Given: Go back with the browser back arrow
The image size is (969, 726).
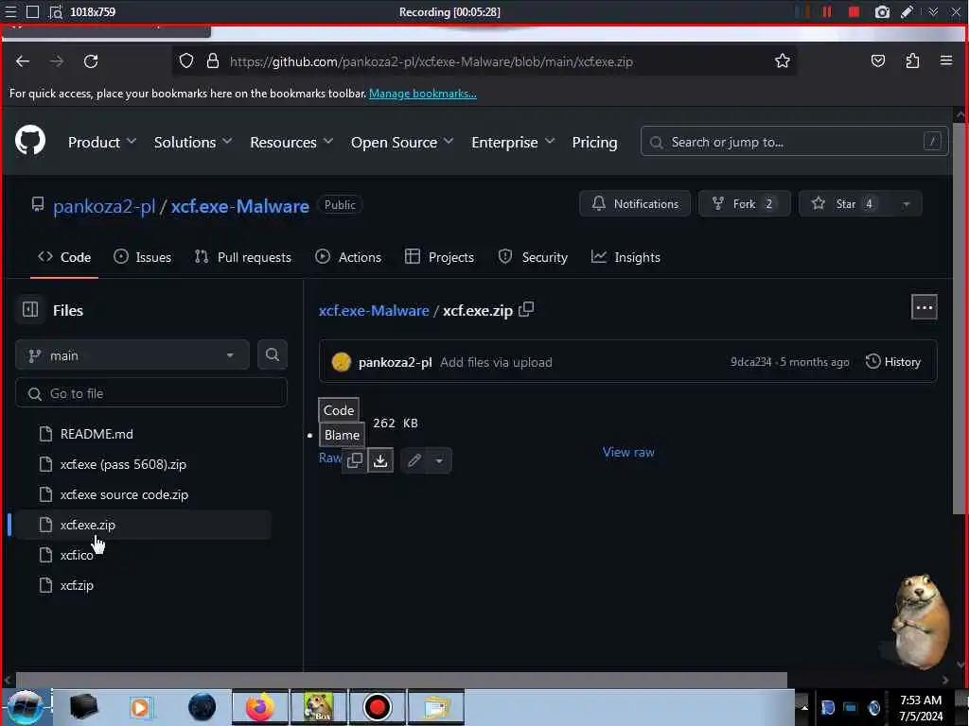Looking at the screenshot, I should pyautogui.click(x=23, y=61).
